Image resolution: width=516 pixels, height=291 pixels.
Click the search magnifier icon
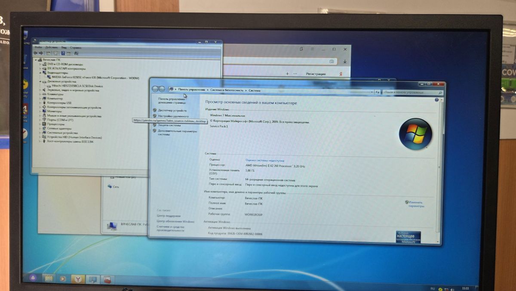[440, 93]
